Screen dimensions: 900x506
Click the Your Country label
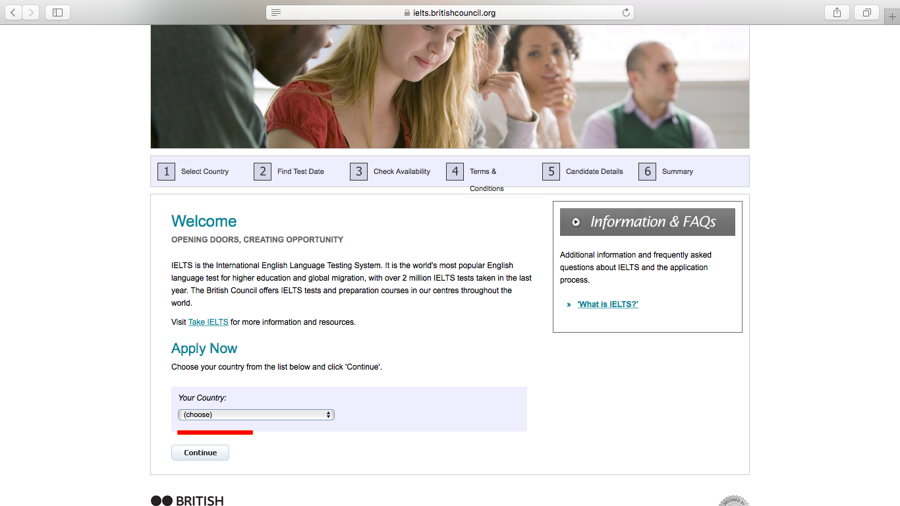(202, 398)
